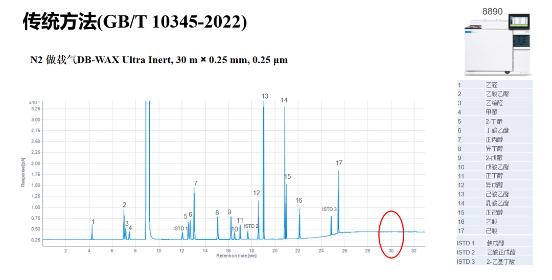Click the 'ISTD 2' peak label in chart
552x280 pixels.
click(x=251, y=226)
